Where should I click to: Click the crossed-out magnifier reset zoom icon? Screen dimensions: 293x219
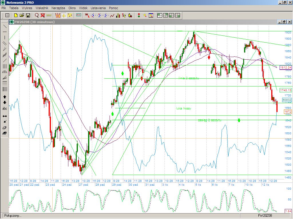click(43, 15)
